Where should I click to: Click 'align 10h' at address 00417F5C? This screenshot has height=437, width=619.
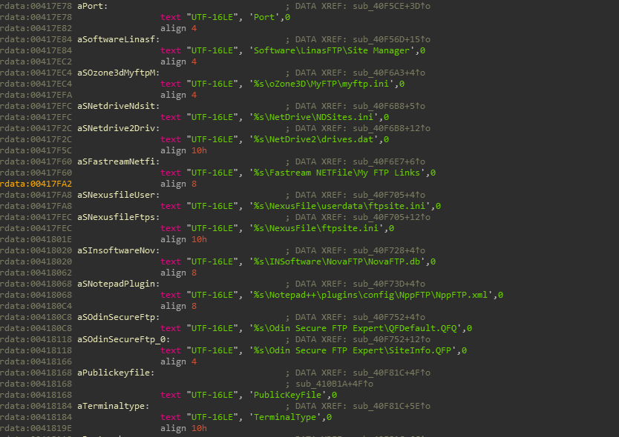pos(183,150)
